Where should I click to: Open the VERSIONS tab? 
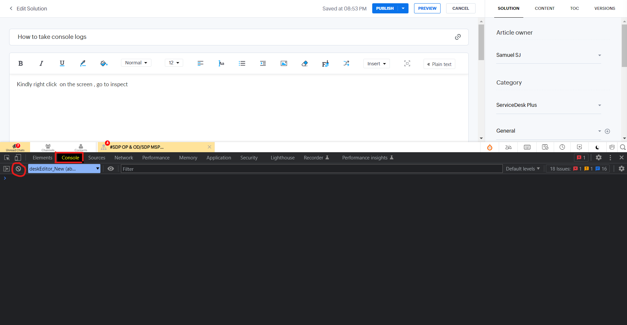point(604,8)
